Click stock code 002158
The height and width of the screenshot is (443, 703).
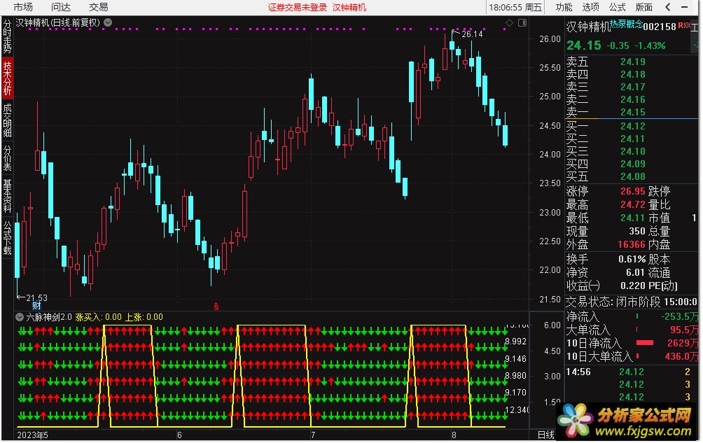[660, 27]
